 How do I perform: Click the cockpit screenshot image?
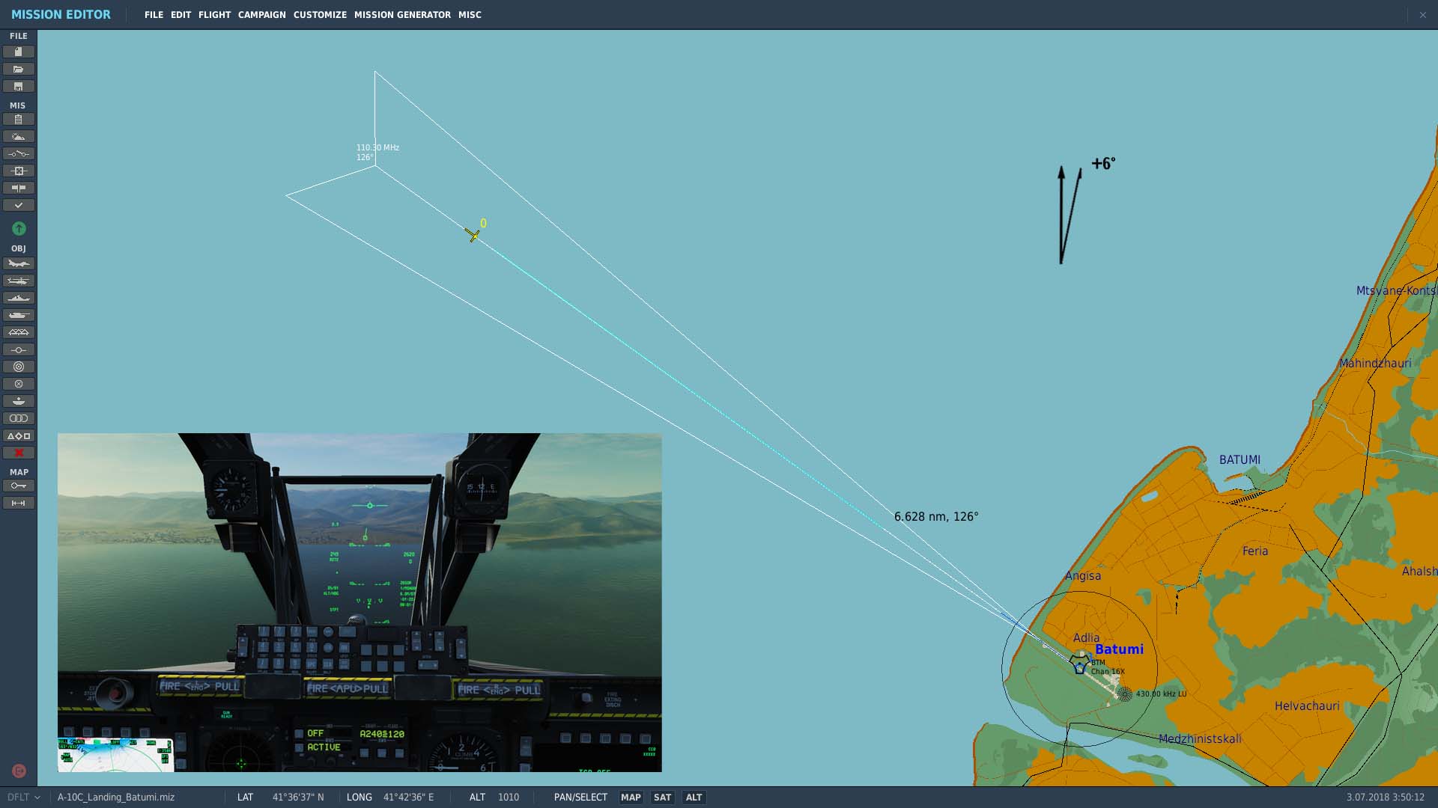[359, 602]
